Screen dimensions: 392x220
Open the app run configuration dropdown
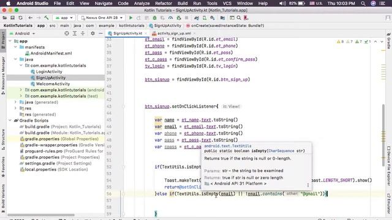point(64,18)
